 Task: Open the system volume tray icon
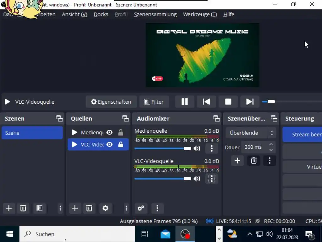pyautogui.click(x=269, y=234)
